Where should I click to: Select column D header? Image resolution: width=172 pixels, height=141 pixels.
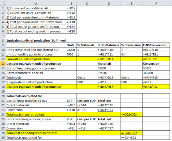point(109,4)
